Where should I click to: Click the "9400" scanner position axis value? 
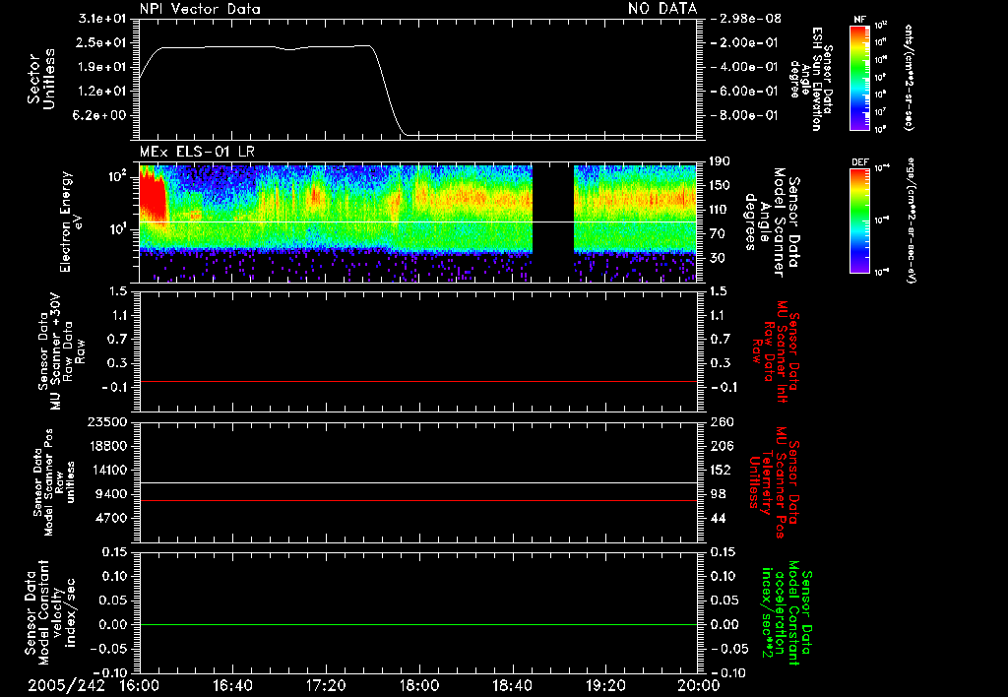[113, 494]
